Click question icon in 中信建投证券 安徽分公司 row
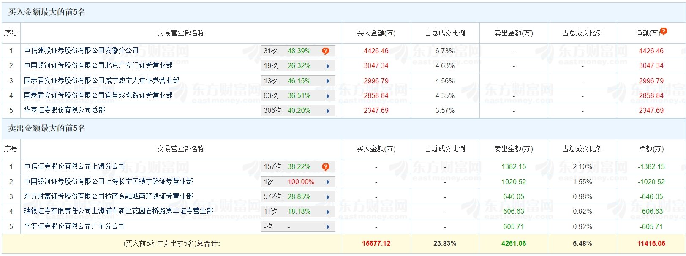Viewport: 686px width, 256px height. pos(325,51)
